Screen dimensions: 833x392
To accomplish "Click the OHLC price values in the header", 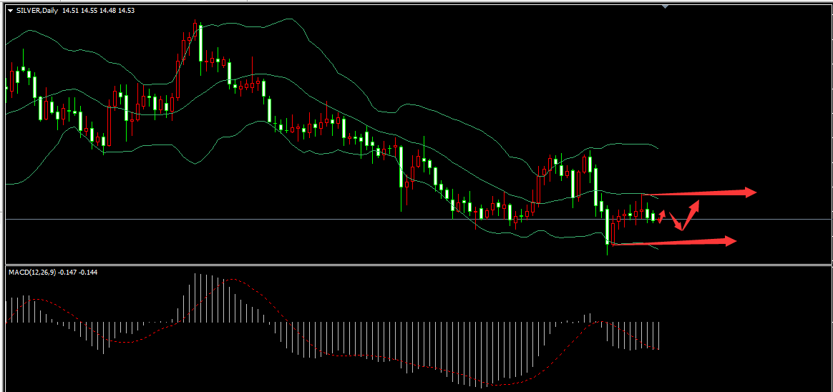I will pyautogui.click(x=99, y=11).
